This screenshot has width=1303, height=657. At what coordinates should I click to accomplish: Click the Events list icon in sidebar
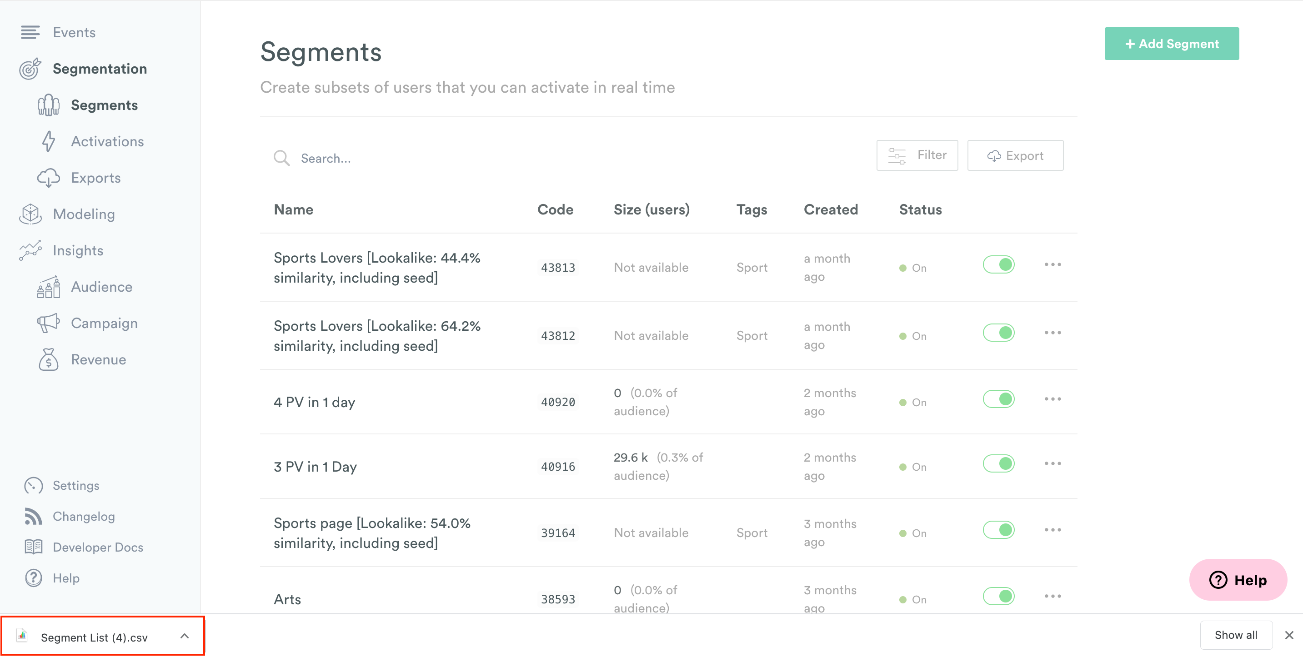30,32
